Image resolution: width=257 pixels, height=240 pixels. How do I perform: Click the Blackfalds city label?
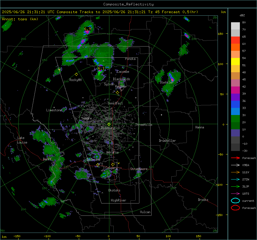[x=121, y=79]
